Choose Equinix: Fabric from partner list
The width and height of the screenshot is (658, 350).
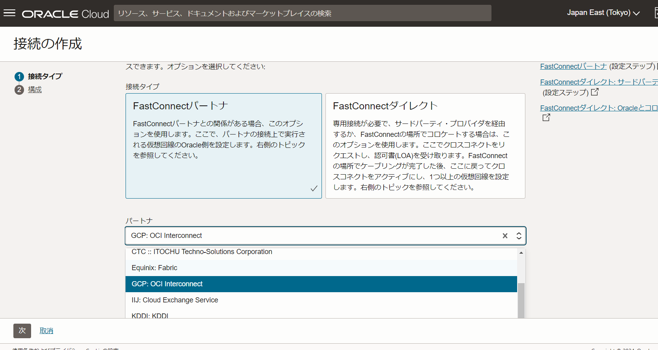pos(321,268)
